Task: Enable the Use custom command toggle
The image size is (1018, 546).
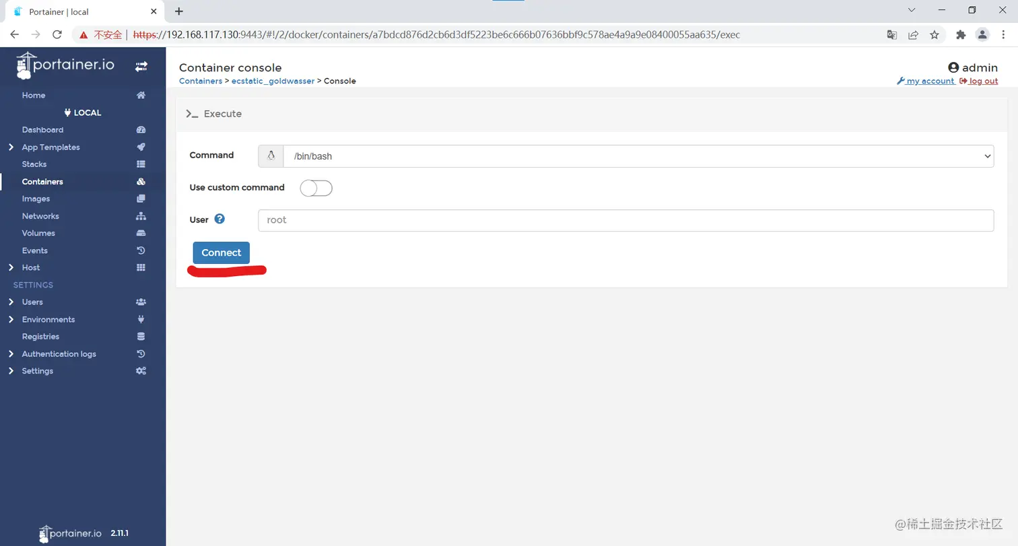Action: click(x=316, y=188)
